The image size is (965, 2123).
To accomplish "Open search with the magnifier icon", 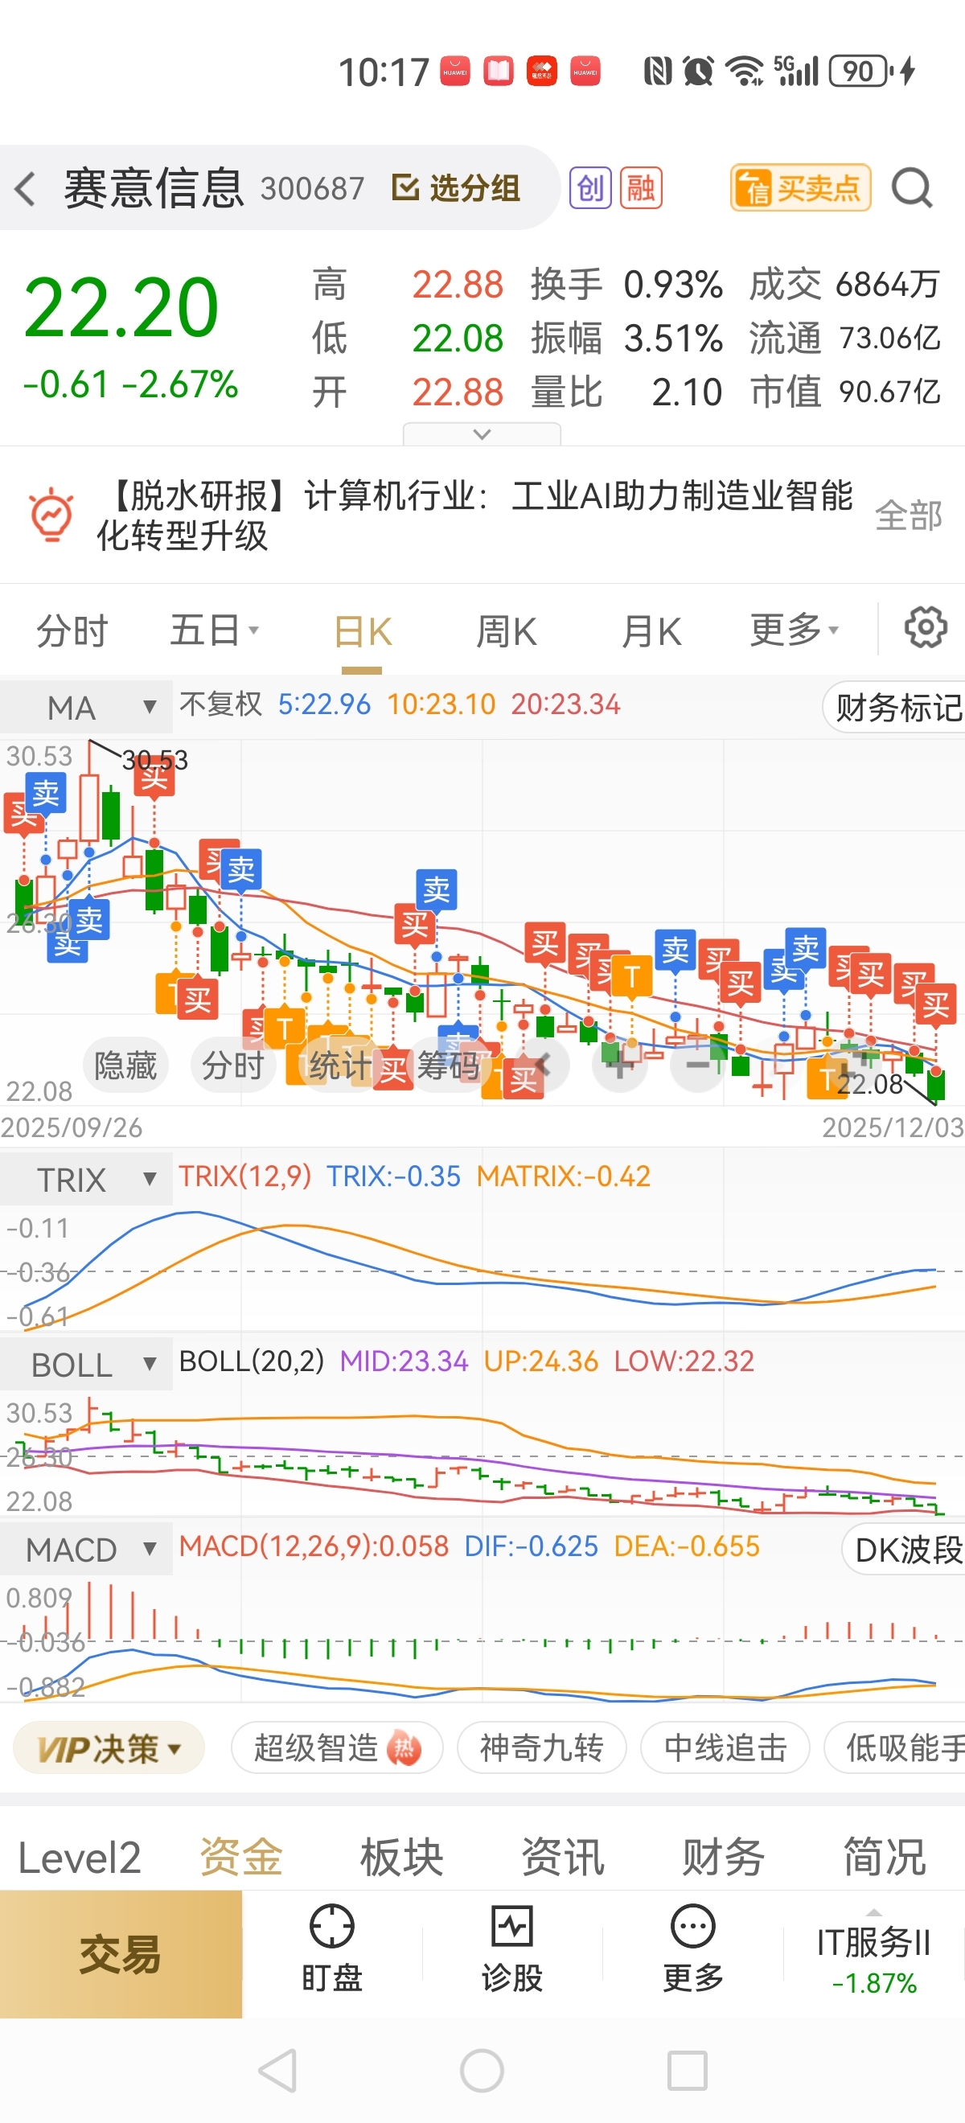I will coord(912,188).
